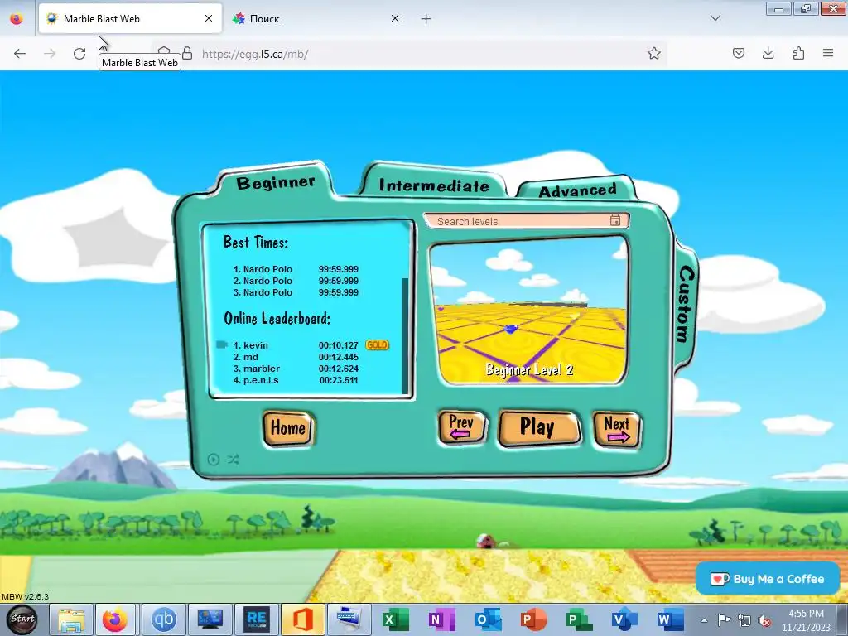Click the GOLD badge next to kevin
Viewport: 848px width, 636px height.
pyautogui.click(x=377, y=345)
